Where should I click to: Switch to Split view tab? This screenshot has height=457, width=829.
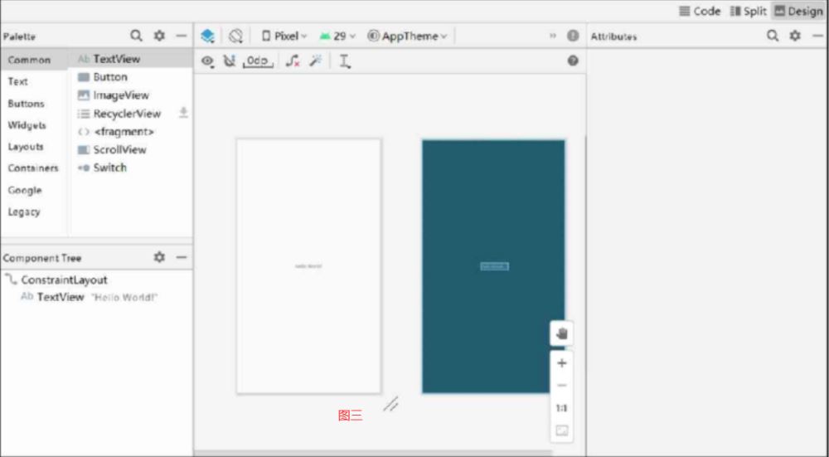tap(748, 11)
